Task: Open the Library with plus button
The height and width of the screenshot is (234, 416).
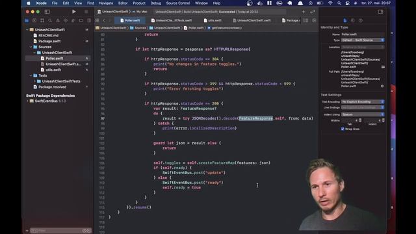Action: (x=304, y=12)
